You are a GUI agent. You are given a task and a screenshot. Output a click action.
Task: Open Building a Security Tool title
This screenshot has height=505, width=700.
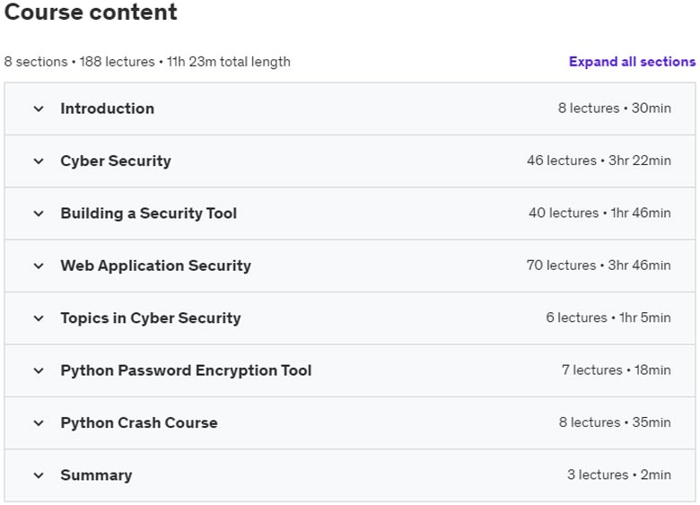pos(149,213)
